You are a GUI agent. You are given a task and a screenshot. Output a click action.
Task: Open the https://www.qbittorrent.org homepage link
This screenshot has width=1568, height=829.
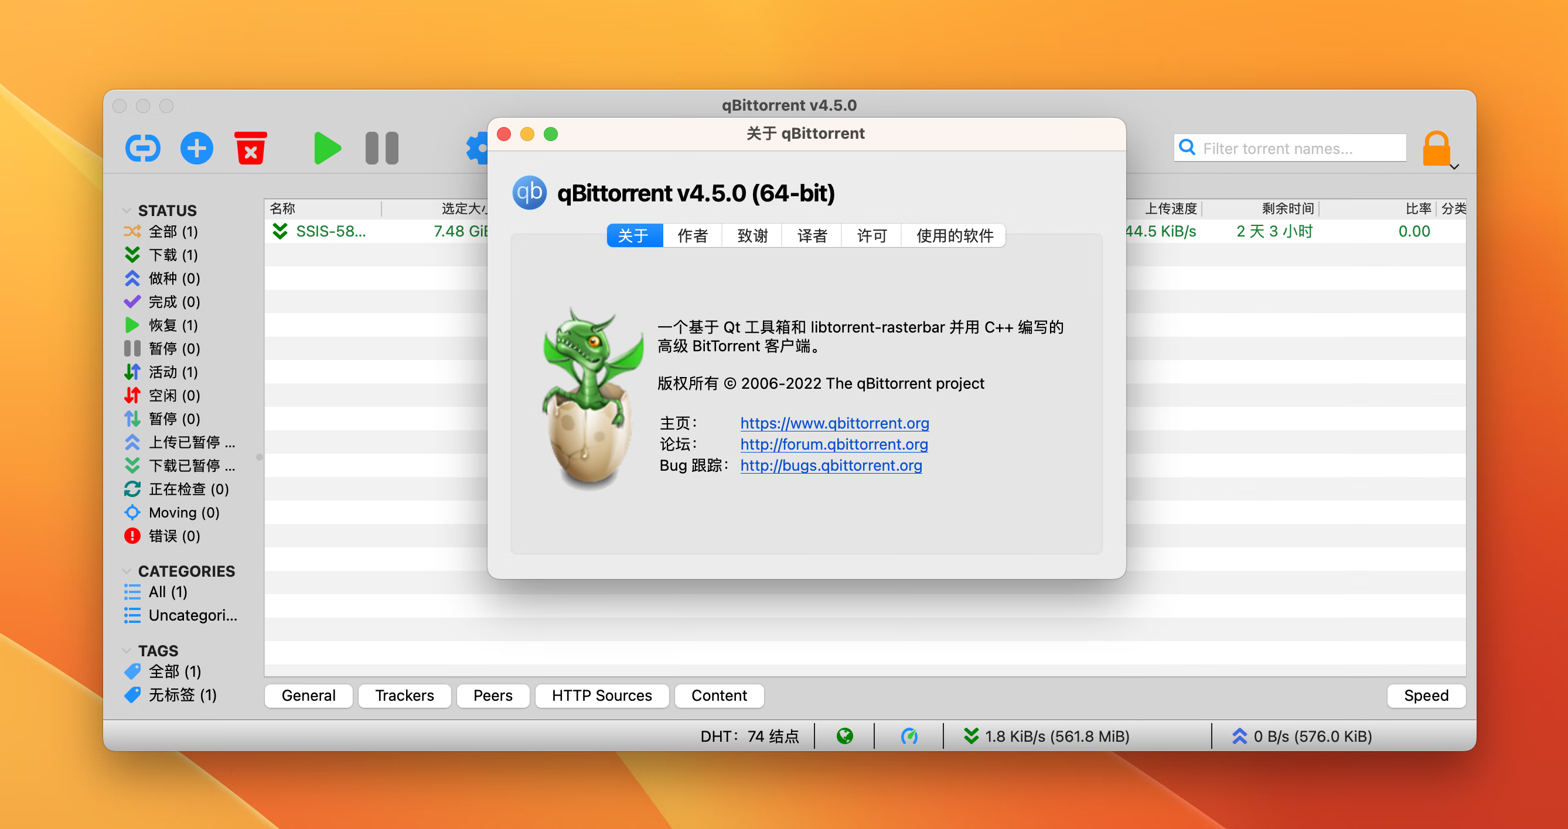tap(834, 423)
